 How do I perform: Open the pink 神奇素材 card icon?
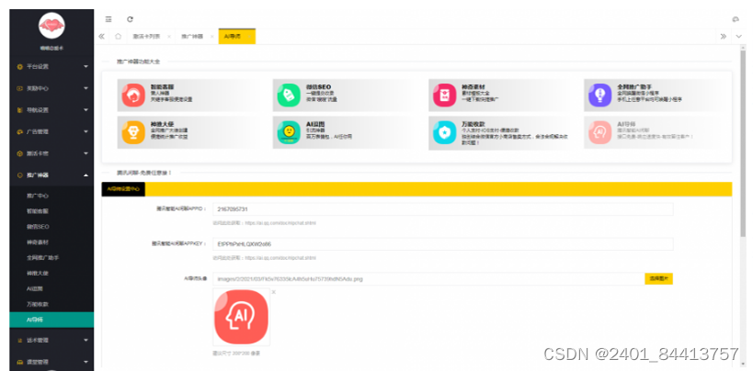click(x=445, y=95)
